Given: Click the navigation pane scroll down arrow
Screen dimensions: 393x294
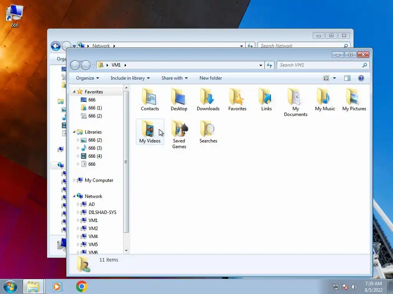Looking at the screenshot, I should click(x=126, y=250).
